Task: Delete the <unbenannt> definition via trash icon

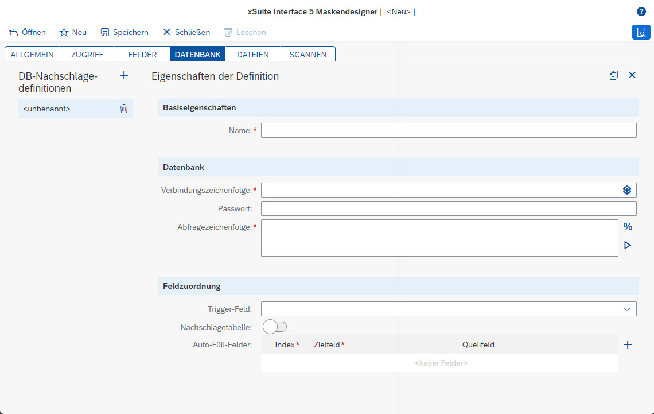Action: [124, 109]
